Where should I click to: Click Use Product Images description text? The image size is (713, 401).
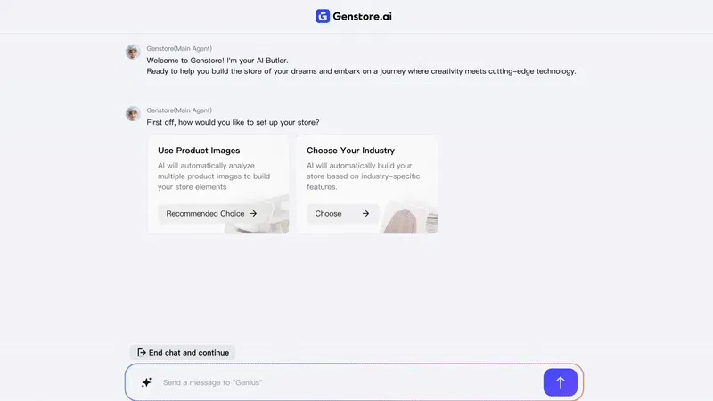click(x=214, y=176)
